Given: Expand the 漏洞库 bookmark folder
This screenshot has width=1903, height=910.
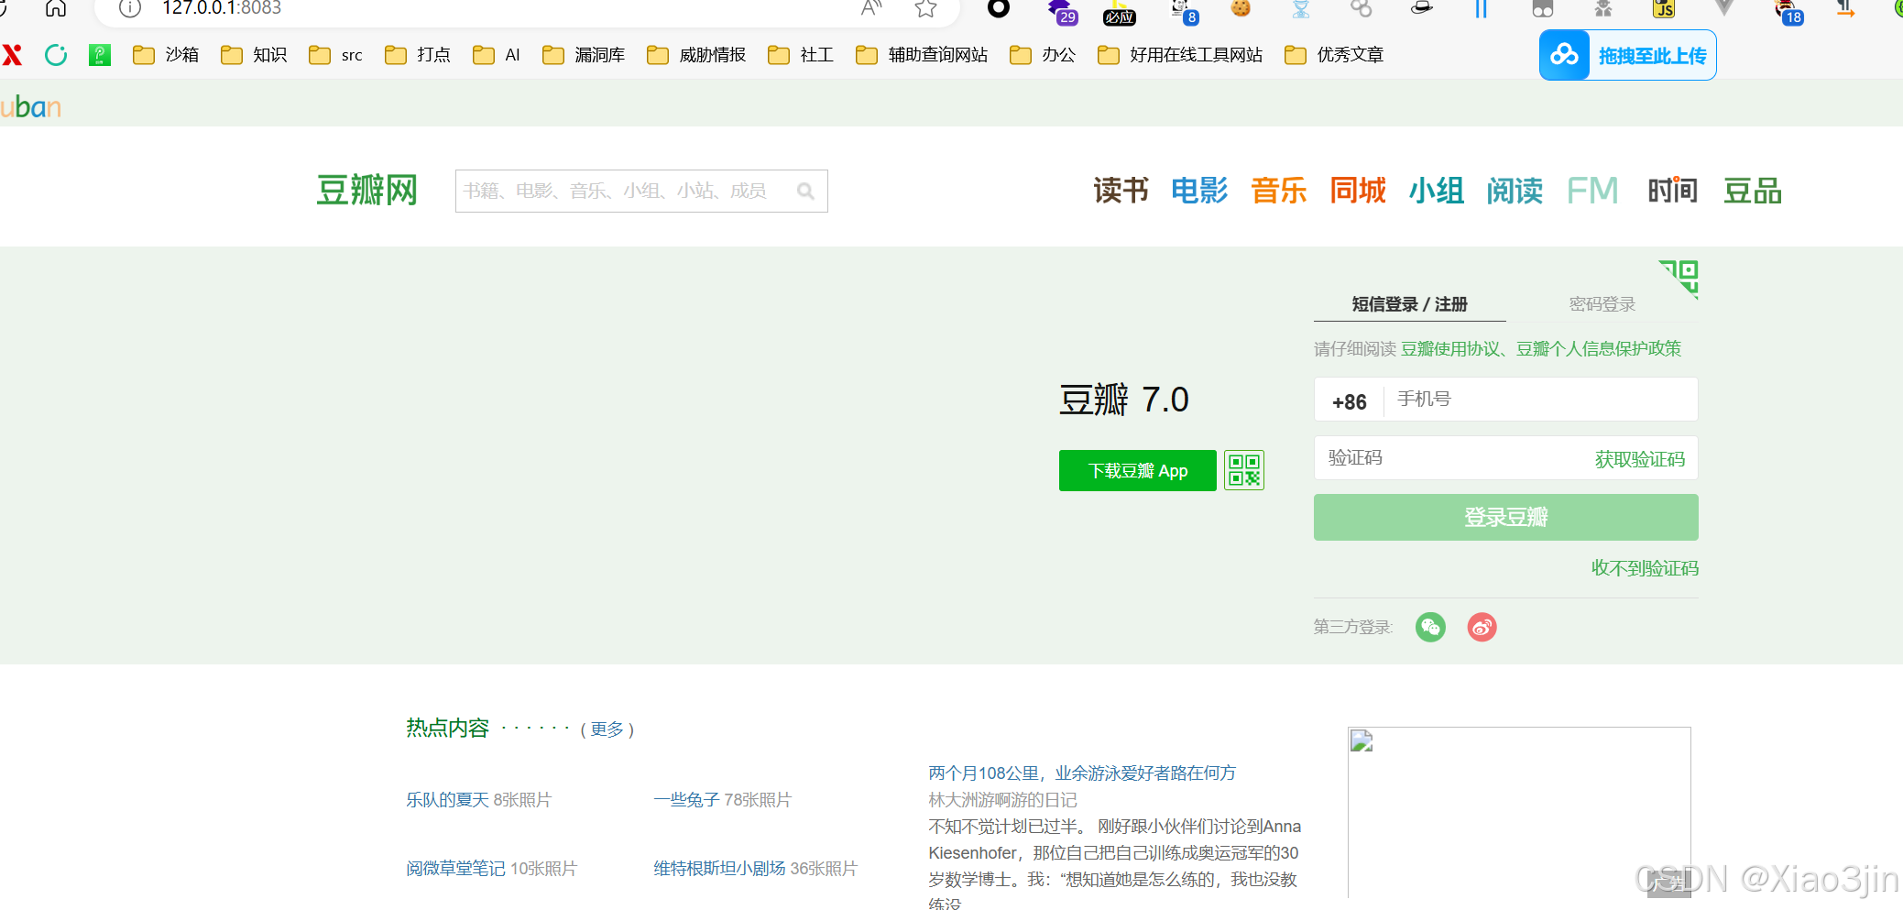Looking at the screenshot, I should click(584, 55).
